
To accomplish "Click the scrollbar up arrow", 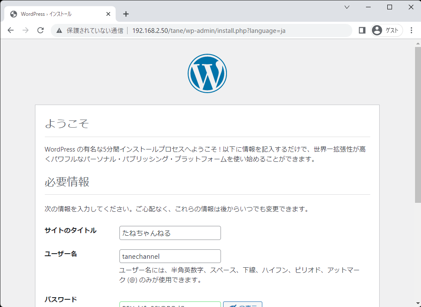I will pos(418,43).
